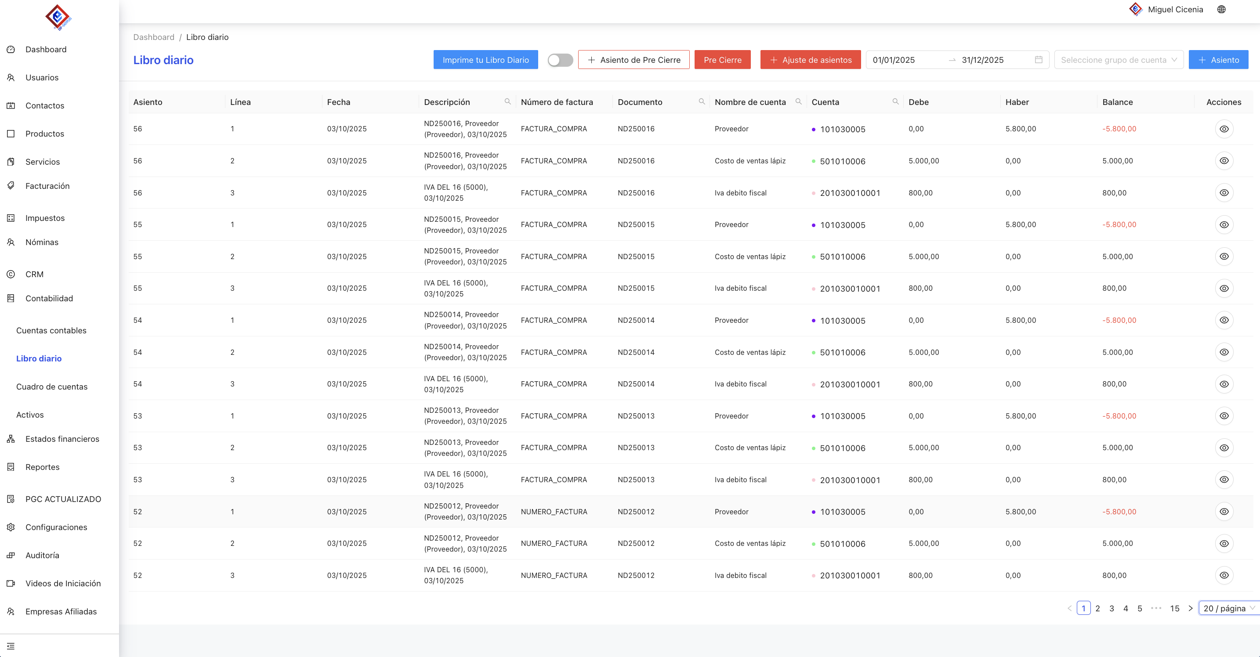This screenshot has height=657, width=1260.
Task: Click Imprime tu Libro Diario button
Action: tap(485, 60)
